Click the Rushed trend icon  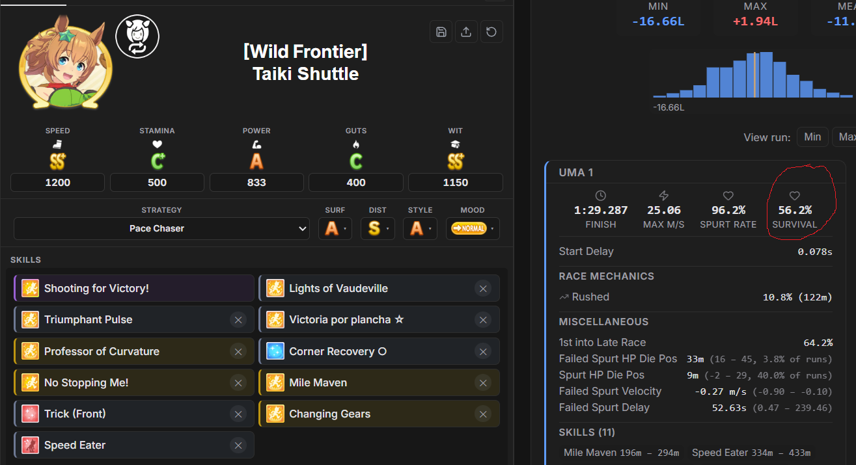tap(564, 297)
